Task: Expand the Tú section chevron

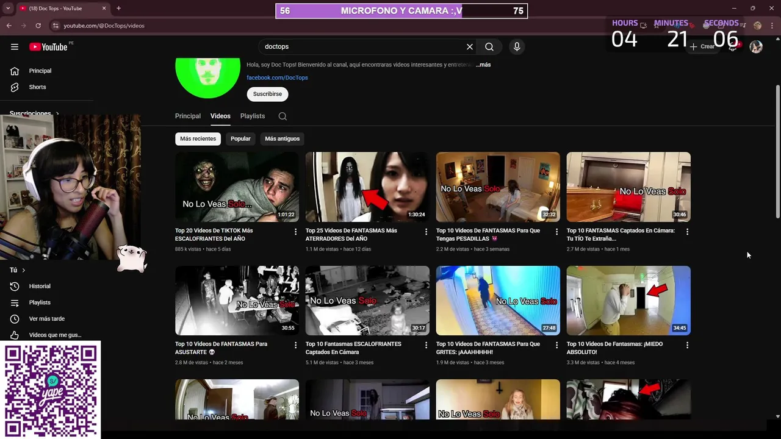Action: point(24,270)
